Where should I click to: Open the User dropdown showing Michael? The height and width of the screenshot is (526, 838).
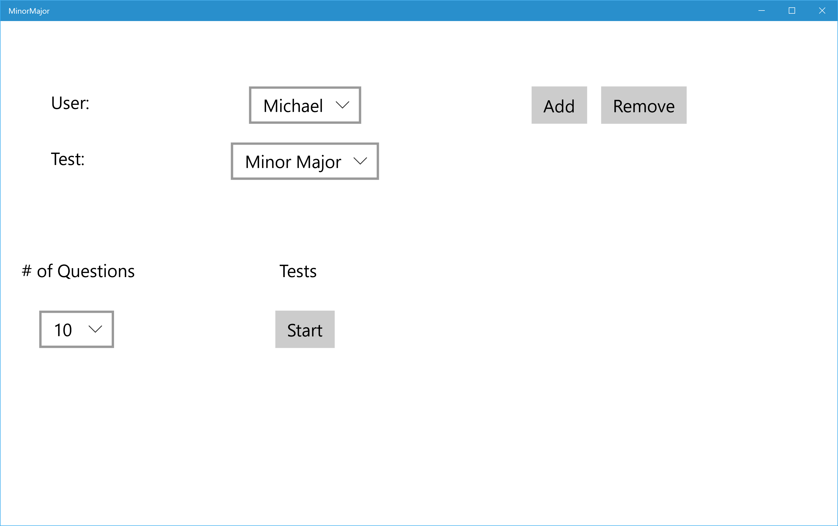(304, 105)
